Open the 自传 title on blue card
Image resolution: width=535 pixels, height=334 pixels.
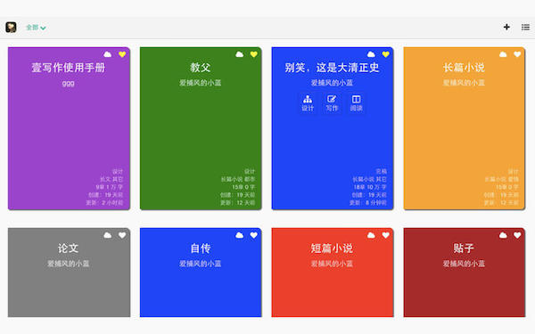tap(201, 248)
